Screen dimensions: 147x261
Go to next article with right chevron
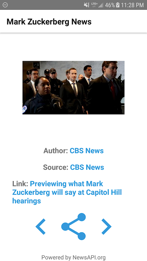point(106,226)
